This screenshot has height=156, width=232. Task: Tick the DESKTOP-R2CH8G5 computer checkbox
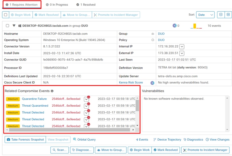pos(7,26)
